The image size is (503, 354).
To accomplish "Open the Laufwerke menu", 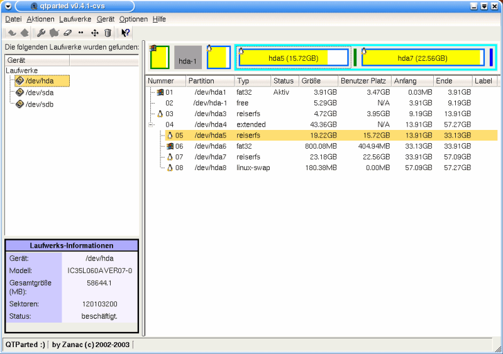I will 75,19.
